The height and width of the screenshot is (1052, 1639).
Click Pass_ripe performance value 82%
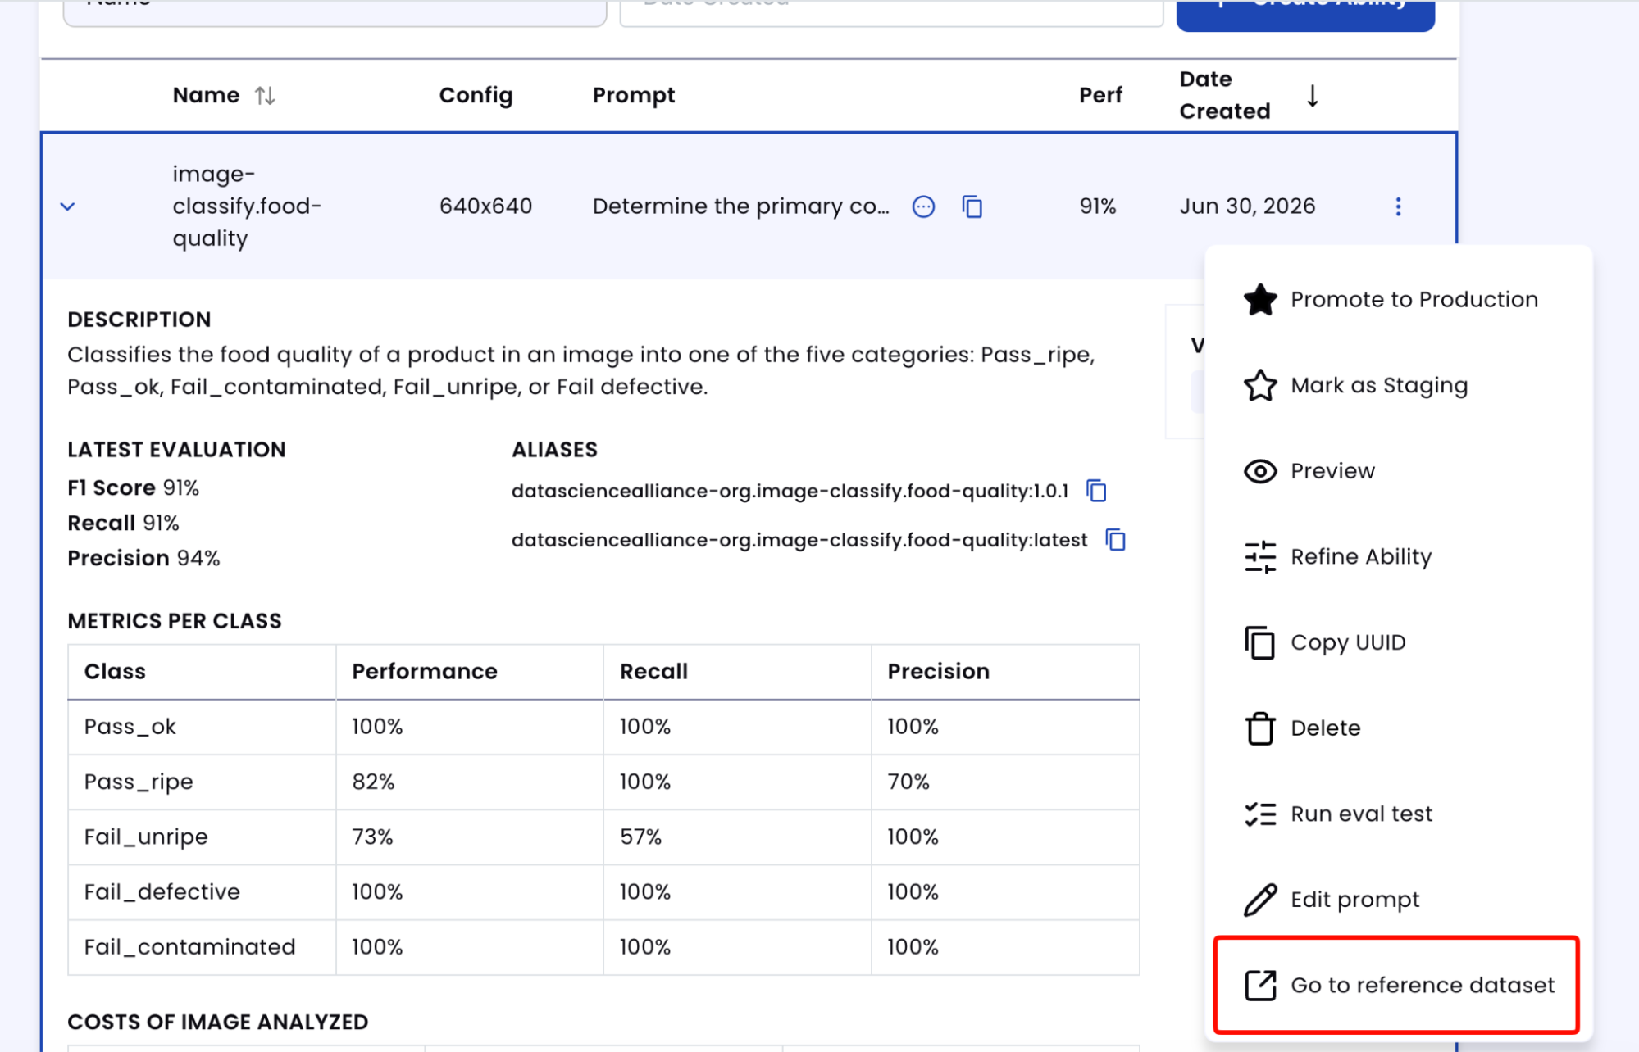click(x=373, y=782)
